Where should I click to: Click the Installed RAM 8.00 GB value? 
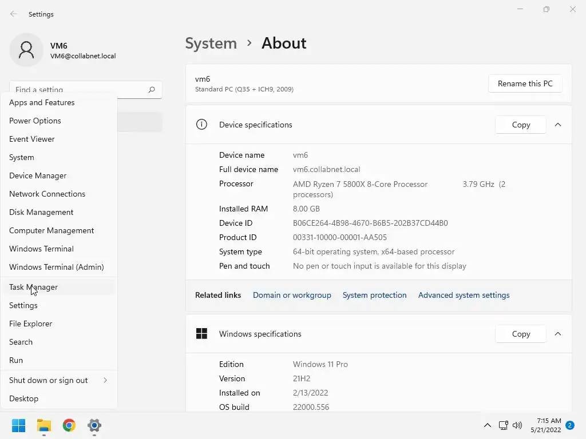[x=306, y=209]
